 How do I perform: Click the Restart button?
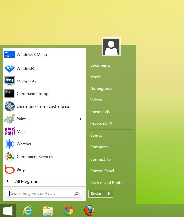coord(97,194)
